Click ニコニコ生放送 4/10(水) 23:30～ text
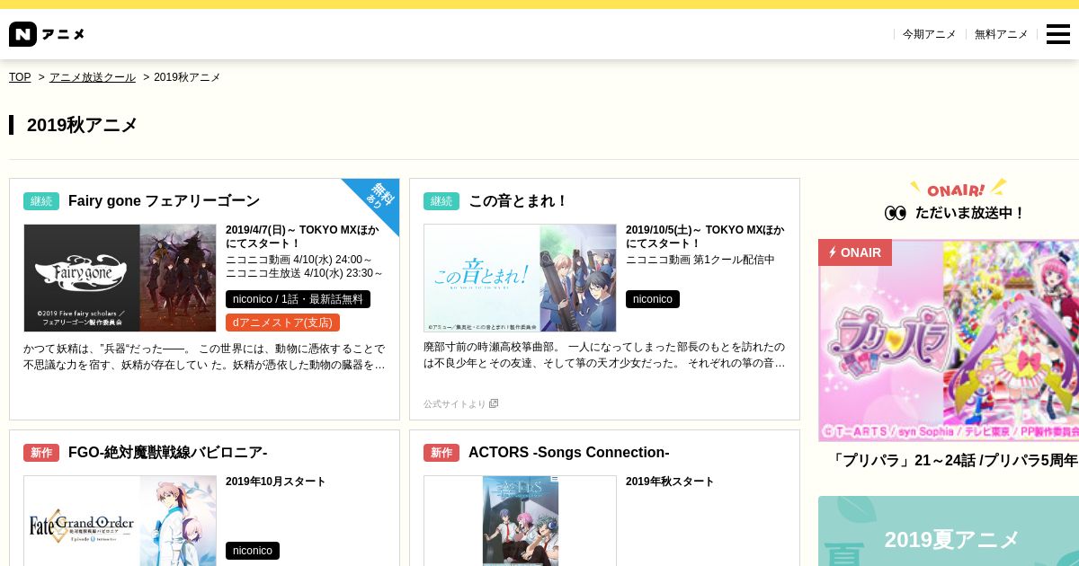Image resolution: width=1079 pixels, height=566 pixels. point(305,273)
